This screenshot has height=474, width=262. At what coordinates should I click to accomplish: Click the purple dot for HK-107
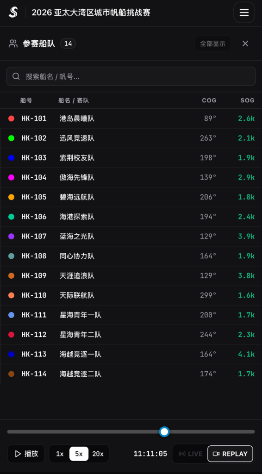pos(11,237)
